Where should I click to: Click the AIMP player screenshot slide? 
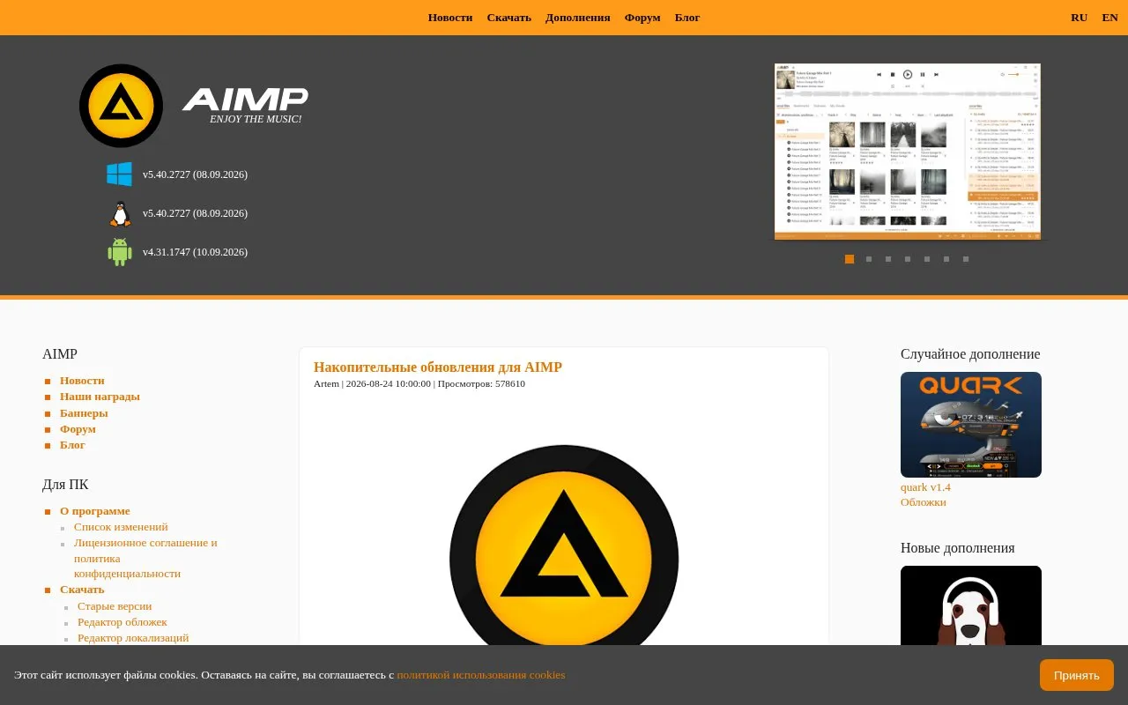click(908, 152)
